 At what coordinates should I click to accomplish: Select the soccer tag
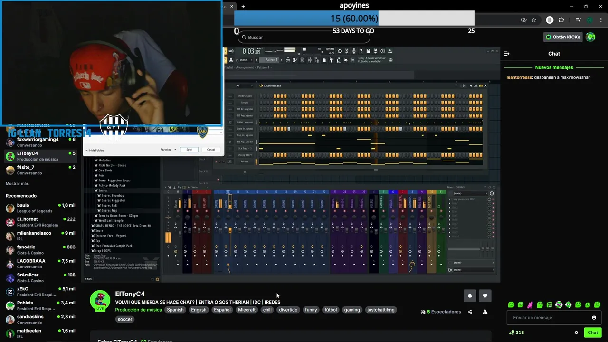point(125,319)
